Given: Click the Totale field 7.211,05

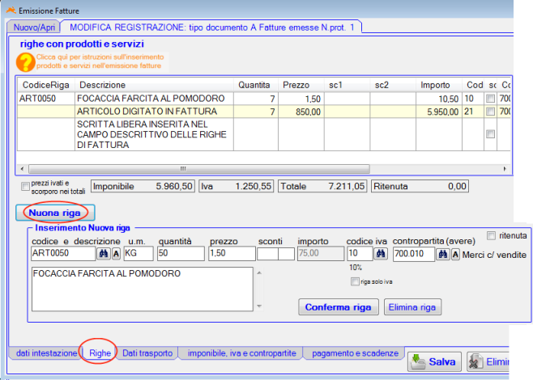Looking at the screenshot, I should pos(322,186).
